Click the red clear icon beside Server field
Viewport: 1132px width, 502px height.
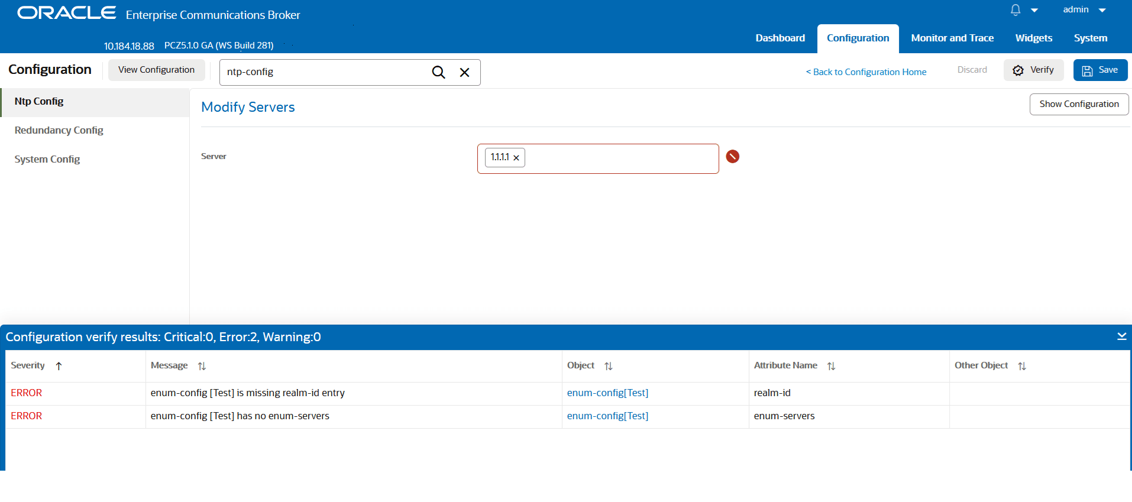[x=733, y=156]
